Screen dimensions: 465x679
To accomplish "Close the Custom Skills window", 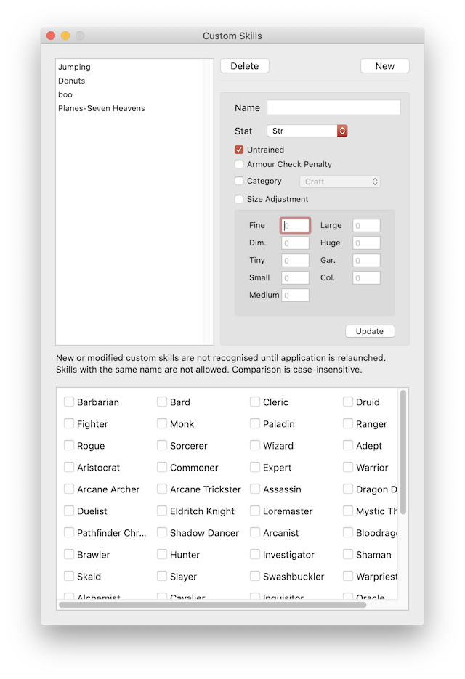I will [51, 36].
